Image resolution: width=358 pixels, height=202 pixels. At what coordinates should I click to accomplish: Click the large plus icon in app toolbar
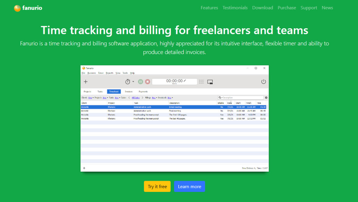tap(86, 82)
